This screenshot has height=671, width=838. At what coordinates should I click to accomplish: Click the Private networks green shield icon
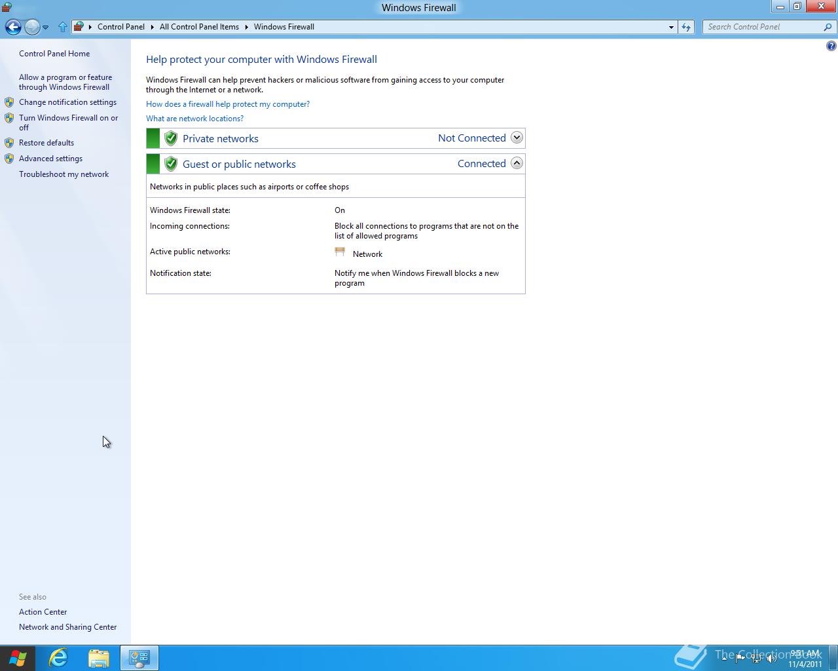click(171, 138)
